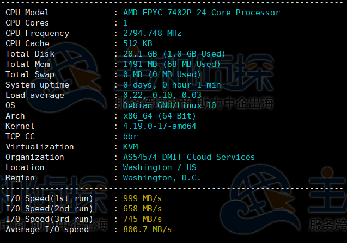Click the Debian GNU/Linux 10 text

click(169, 105)
